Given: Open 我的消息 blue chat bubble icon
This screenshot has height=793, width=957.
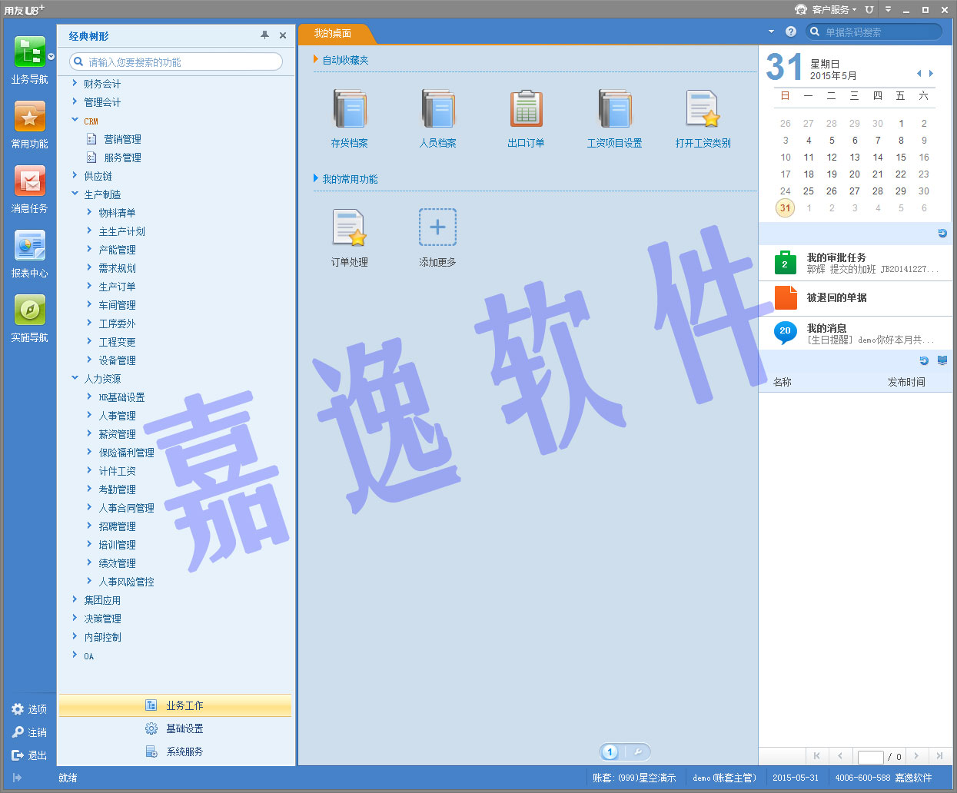Looking at the screenshot, I should click(785, 333).
